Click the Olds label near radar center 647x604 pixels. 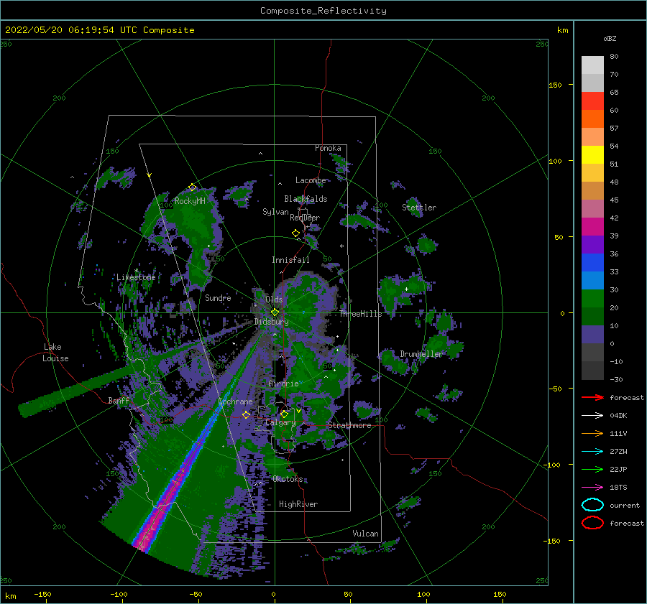tap(274, 299)
